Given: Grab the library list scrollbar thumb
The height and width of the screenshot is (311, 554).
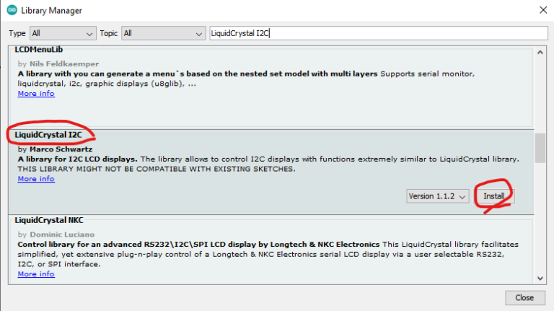Looking at the screenshot, I should click(540, 148).
